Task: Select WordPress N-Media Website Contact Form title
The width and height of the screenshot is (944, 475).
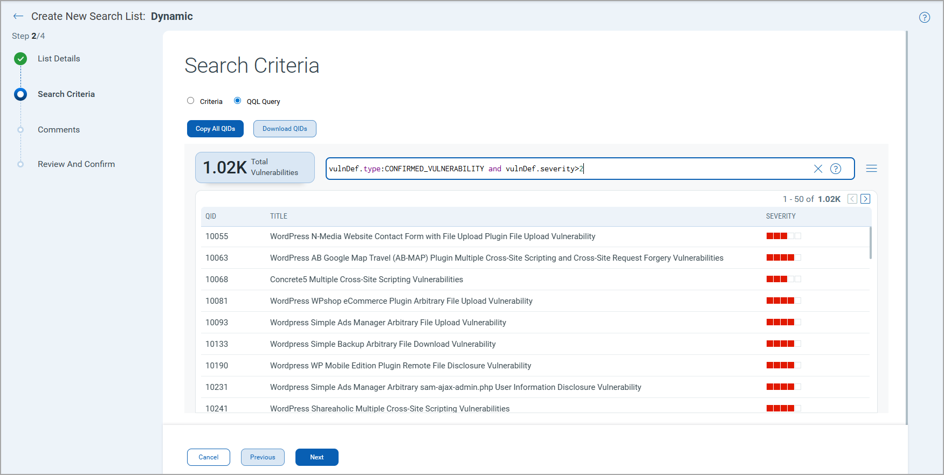Action: (432, 236)
